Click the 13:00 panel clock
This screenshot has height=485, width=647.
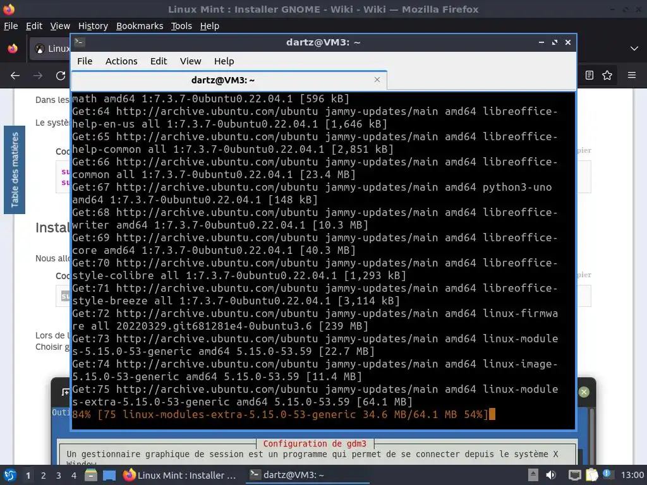point(632,475)
